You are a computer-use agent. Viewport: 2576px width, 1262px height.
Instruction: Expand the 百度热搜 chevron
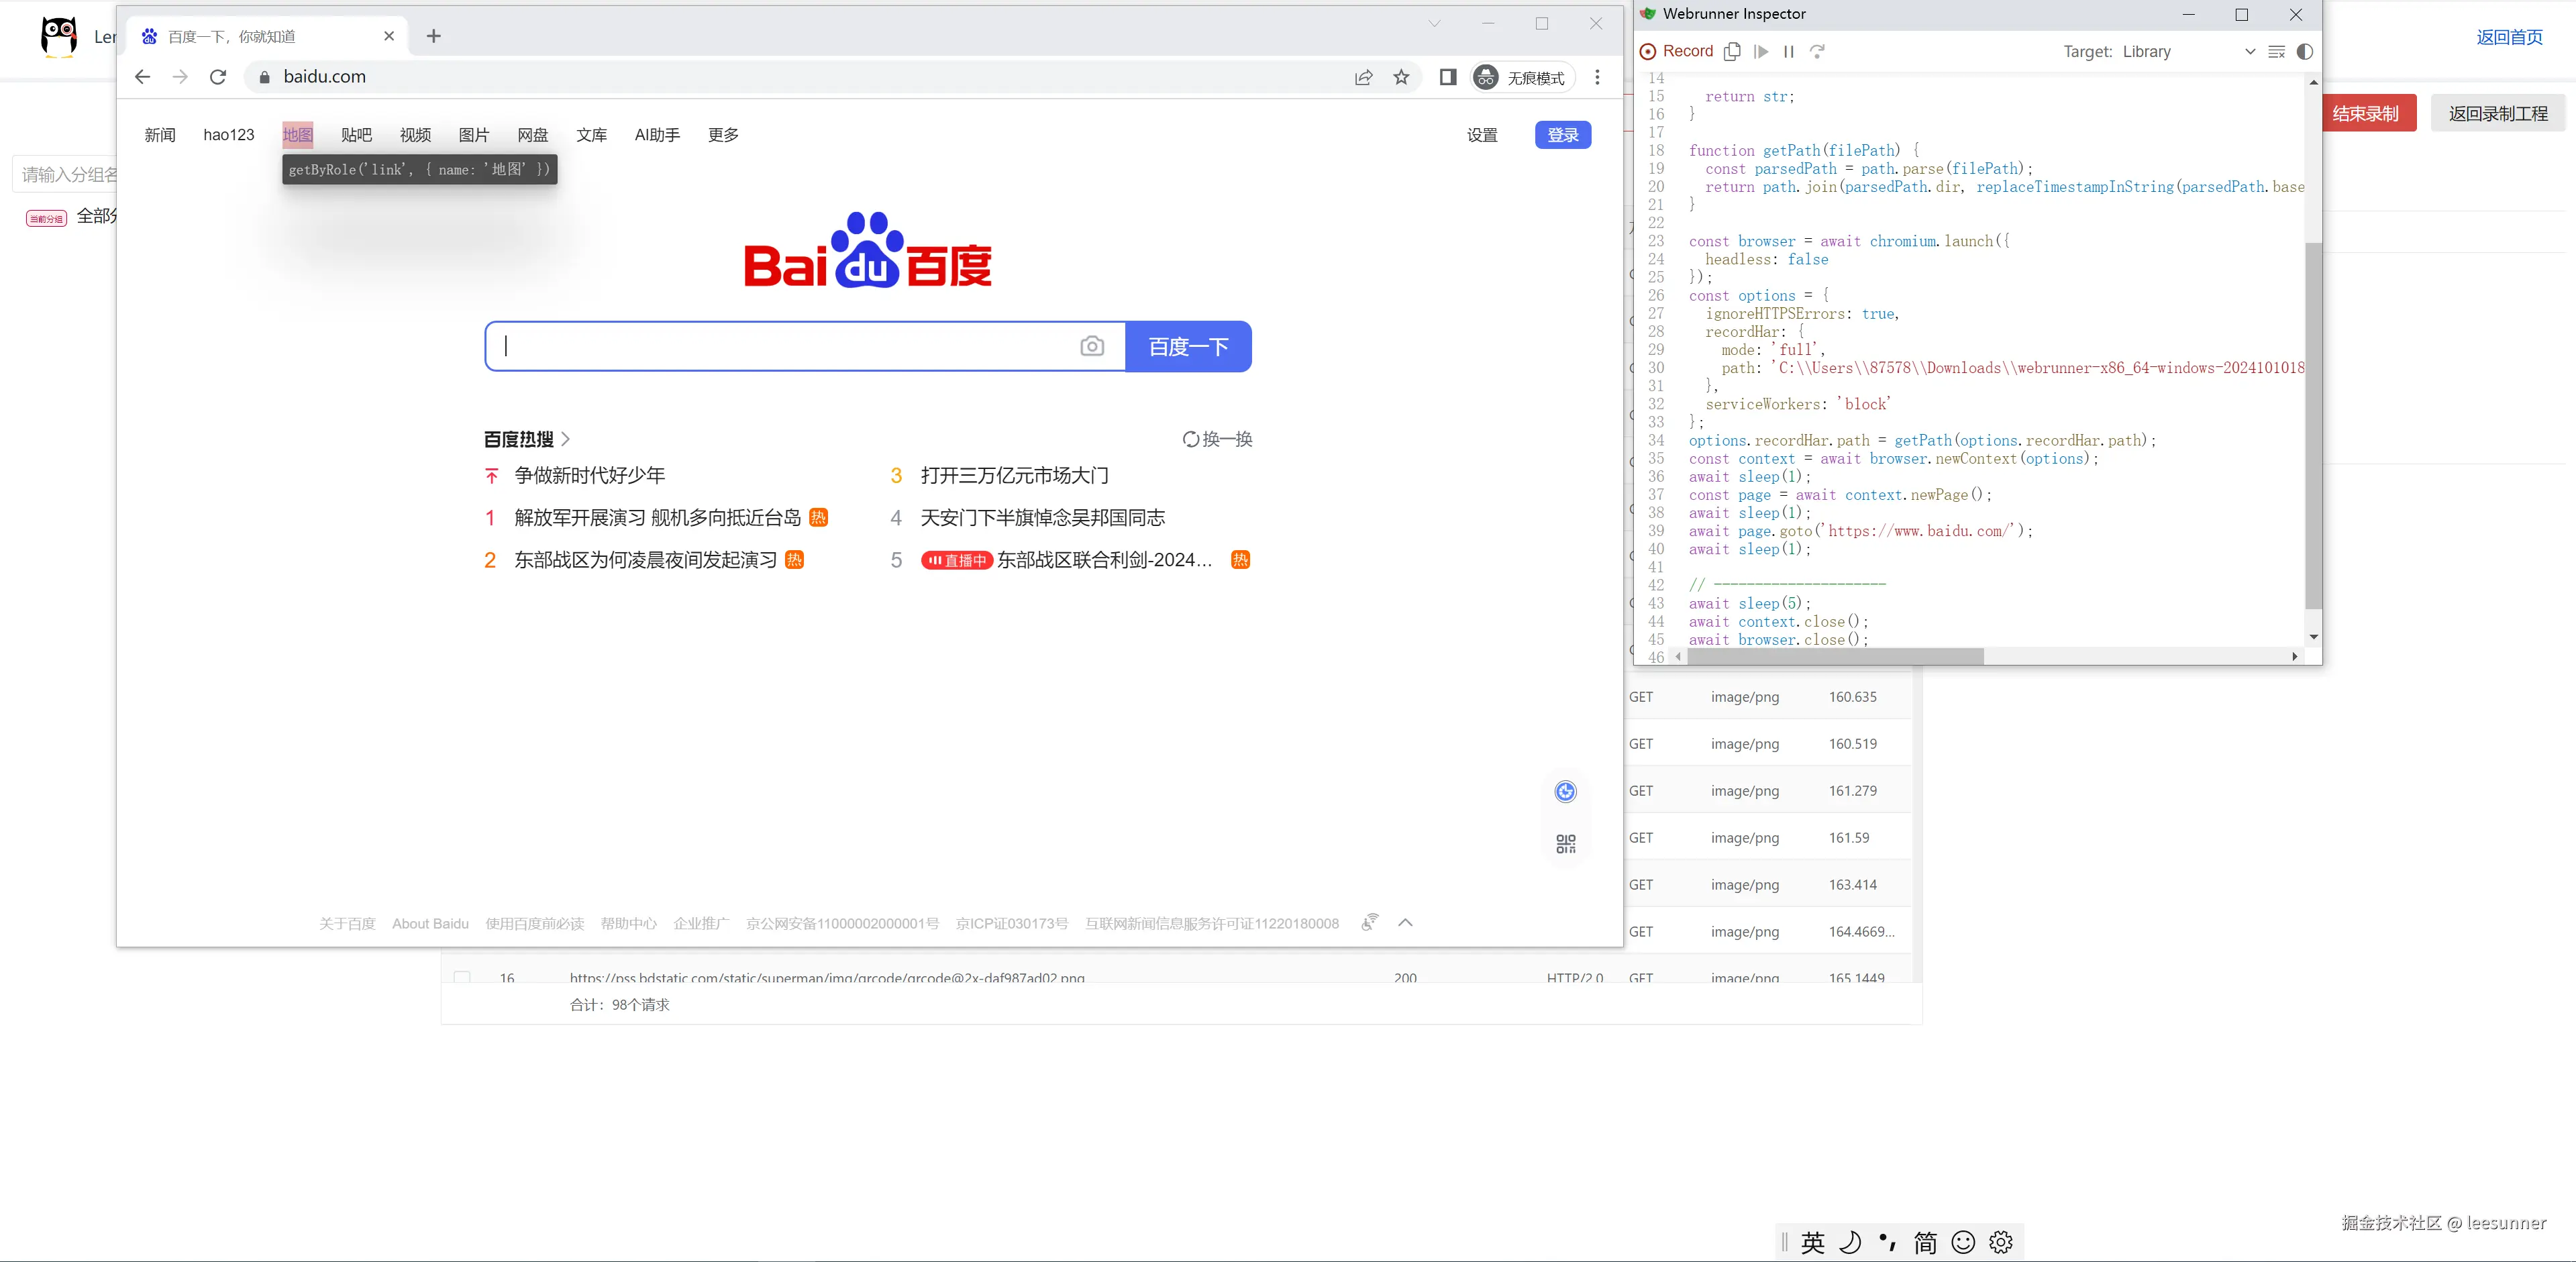pos(566,439)
